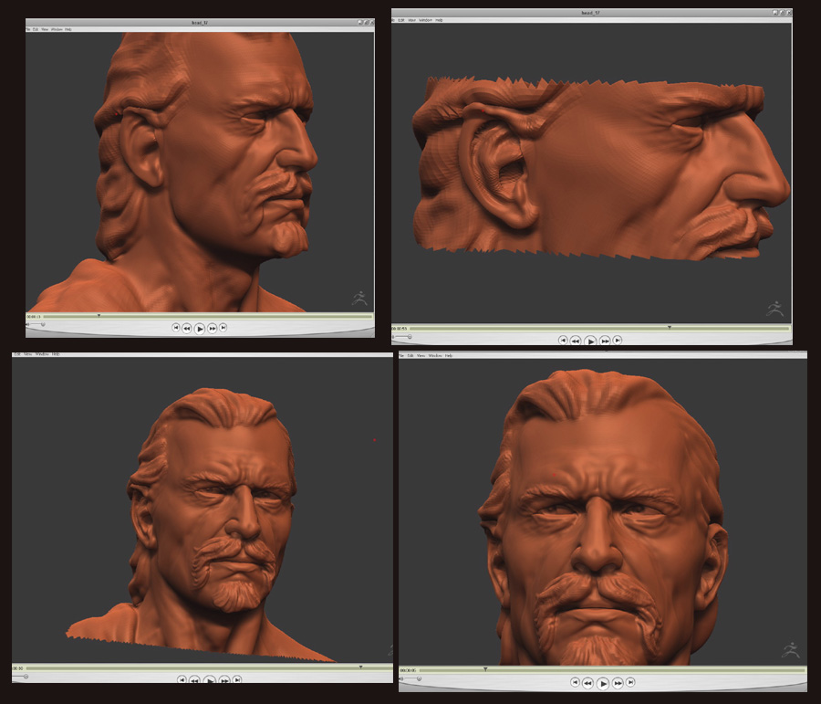
Task: Play the movie in the top-left window
Action: point(200,329)
